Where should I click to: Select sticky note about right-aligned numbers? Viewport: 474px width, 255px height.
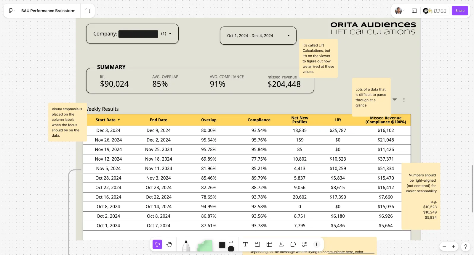click(421, 196)
